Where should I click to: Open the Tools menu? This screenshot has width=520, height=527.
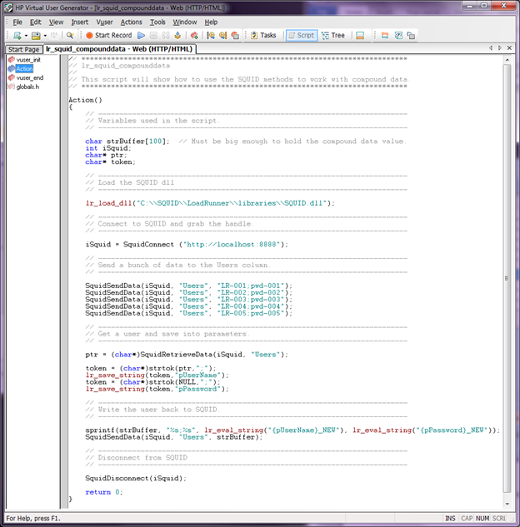(x=157, y=22)
